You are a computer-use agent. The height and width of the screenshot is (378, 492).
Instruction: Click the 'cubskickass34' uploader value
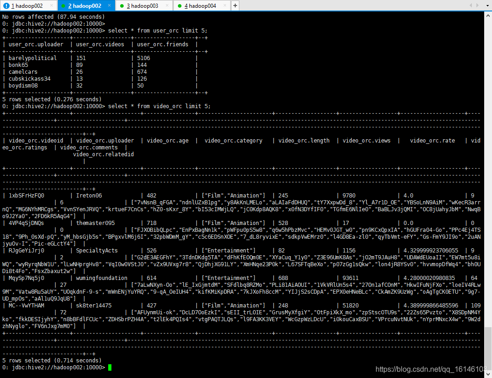pyautogui.click(x=29, y=79)
